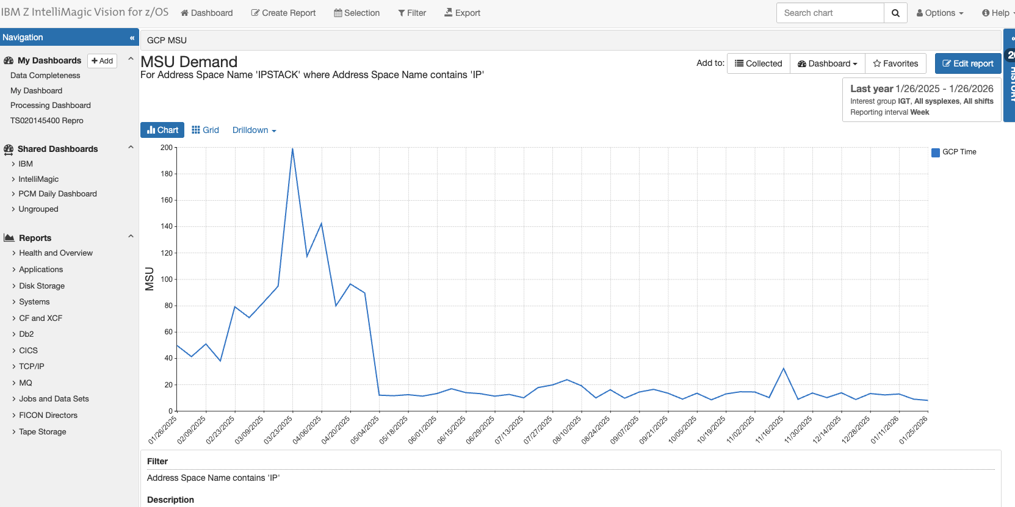Switch to the Grid view tab
Viewport: 1015px width, 507px height.
(x=205, y=130)
